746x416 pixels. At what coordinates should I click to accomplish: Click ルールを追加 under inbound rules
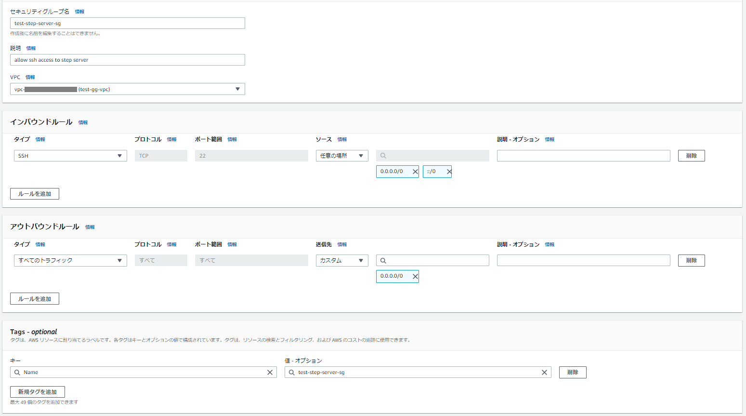pos(35,194)
